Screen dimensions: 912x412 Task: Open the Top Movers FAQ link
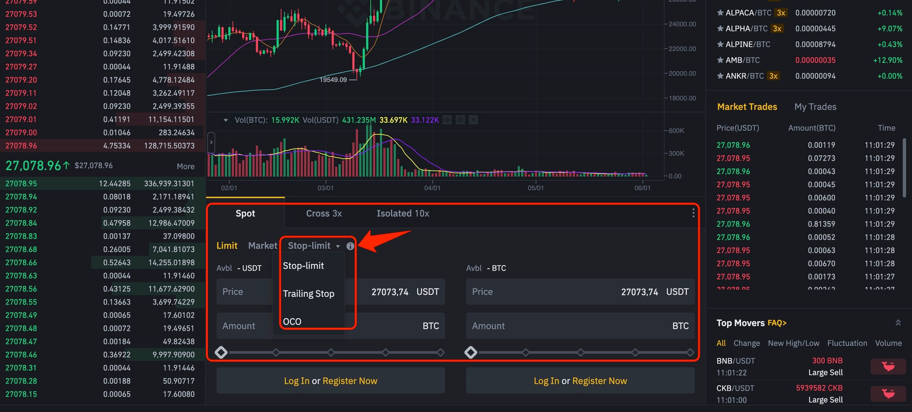[x=777, y=323]
